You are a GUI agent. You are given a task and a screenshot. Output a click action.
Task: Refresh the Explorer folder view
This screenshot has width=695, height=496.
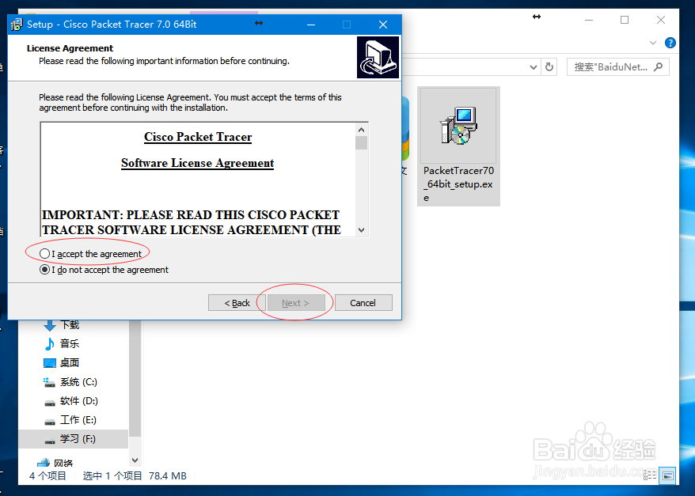549,67
